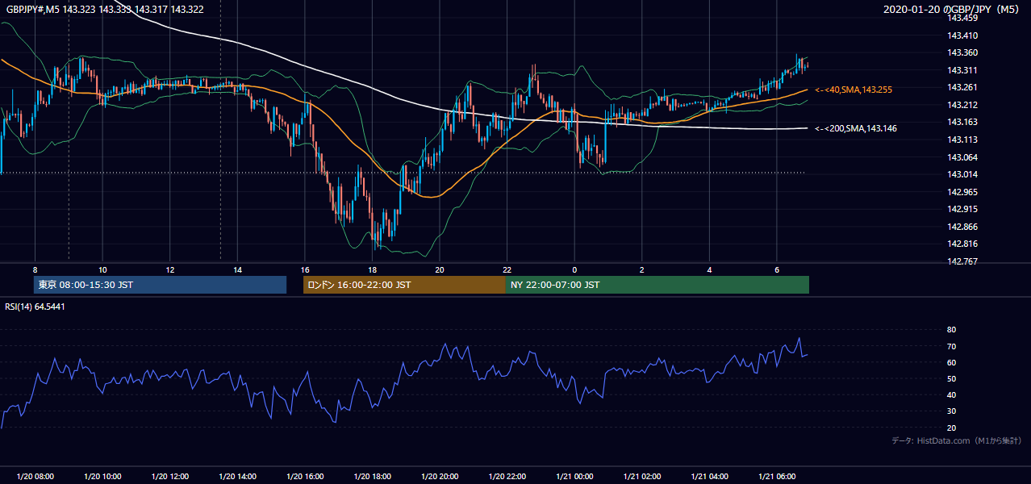Click the 1/20 18:00 bottom time label
1031x484 pixels.
(372, 477)
